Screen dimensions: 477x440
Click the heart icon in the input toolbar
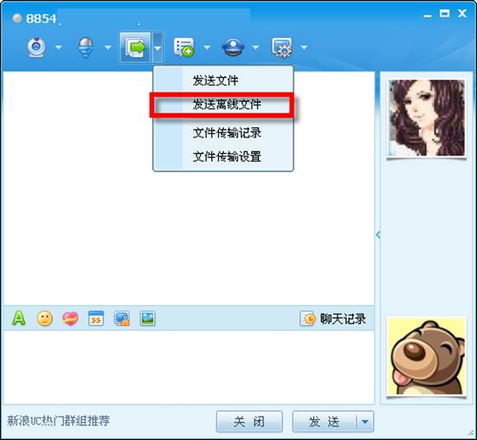pyautogui.click(x=70, y=318)
